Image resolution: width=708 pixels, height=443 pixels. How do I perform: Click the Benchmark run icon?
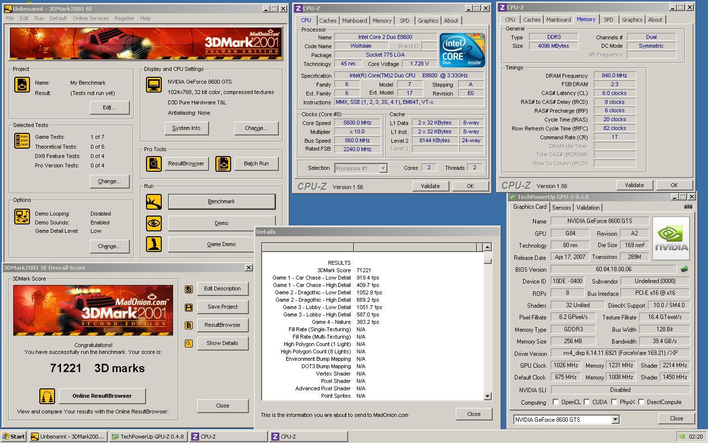154,201
